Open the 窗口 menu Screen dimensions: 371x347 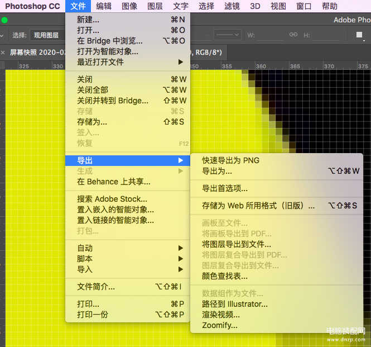pyautogui.click(x=304, y=6)
